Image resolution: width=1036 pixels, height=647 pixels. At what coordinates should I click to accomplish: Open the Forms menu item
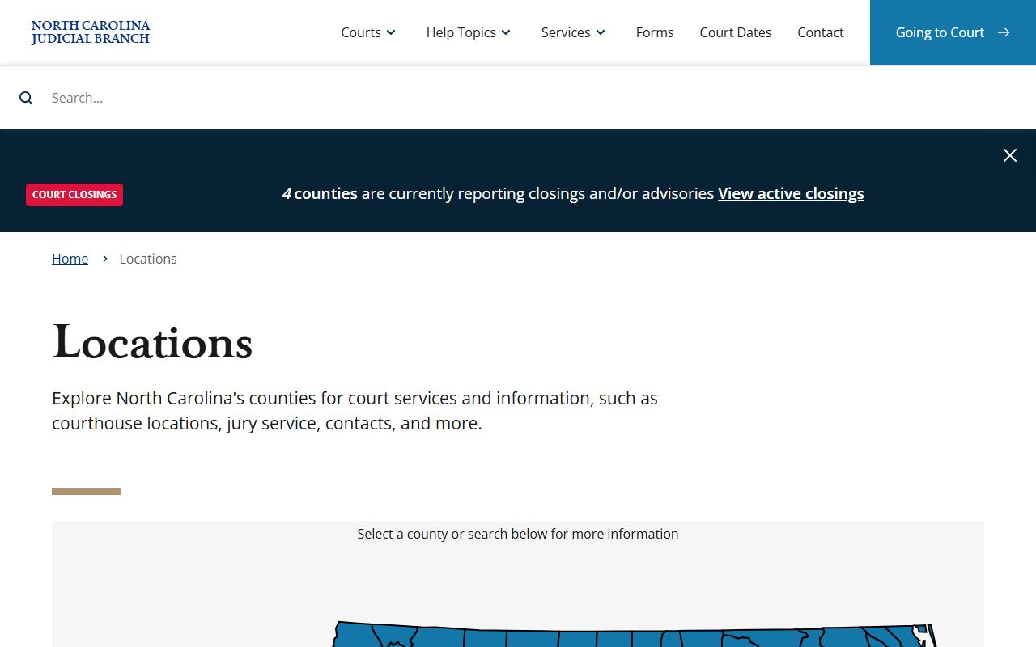[x=655, y=32]
